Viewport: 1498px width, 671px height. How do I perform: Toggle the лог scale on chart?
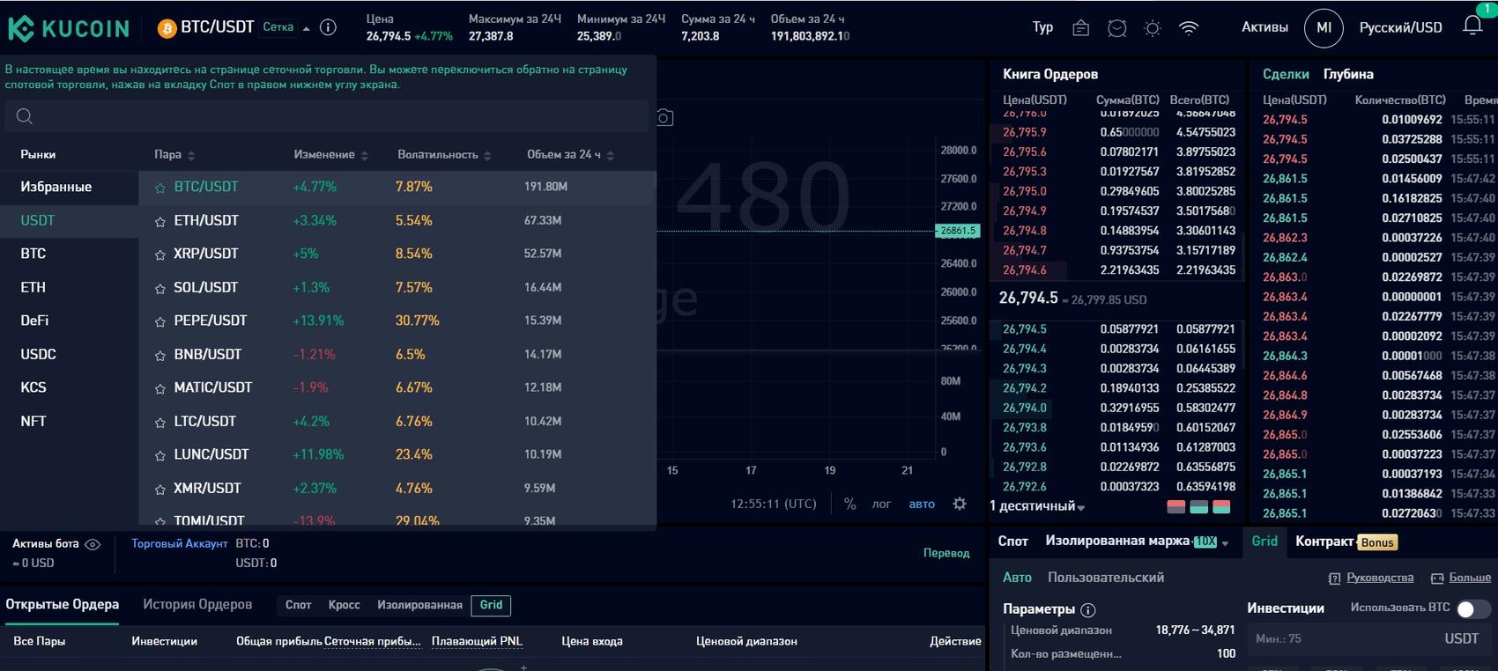[881, 504]
